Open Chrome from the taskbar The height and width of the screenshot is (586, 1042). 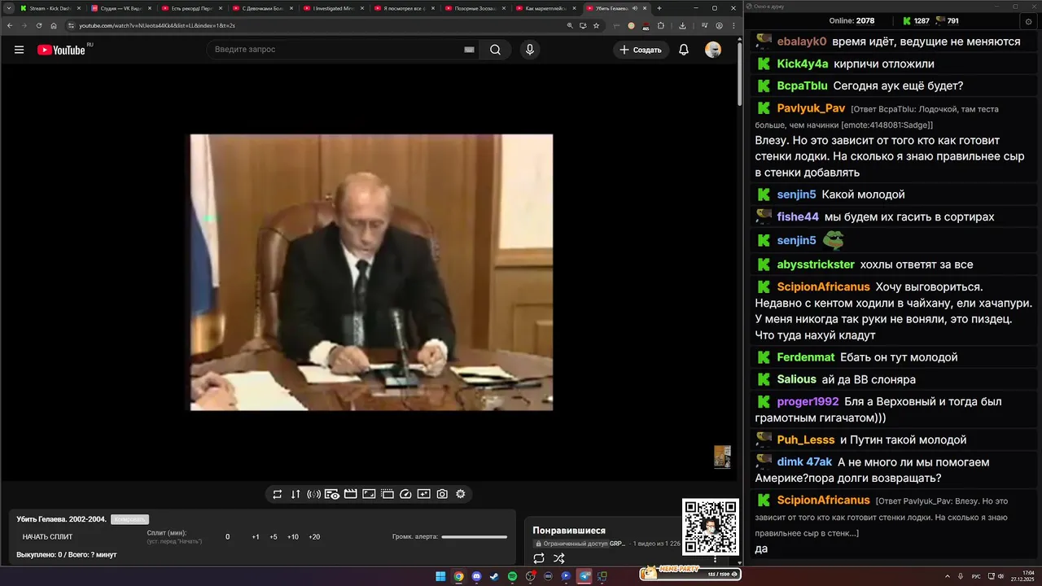[458, 576]
